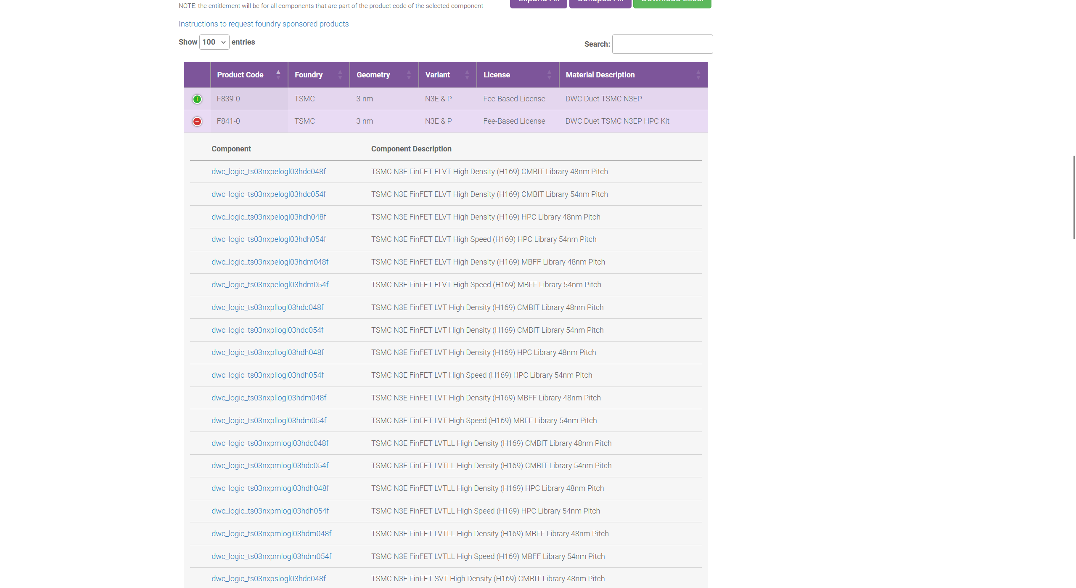Image resolution: width=1076 pixels, height=588 pixels.
Task: Click the ELVT CMBIT Library 48nm Pitch description
Action: tap(489, 172)
